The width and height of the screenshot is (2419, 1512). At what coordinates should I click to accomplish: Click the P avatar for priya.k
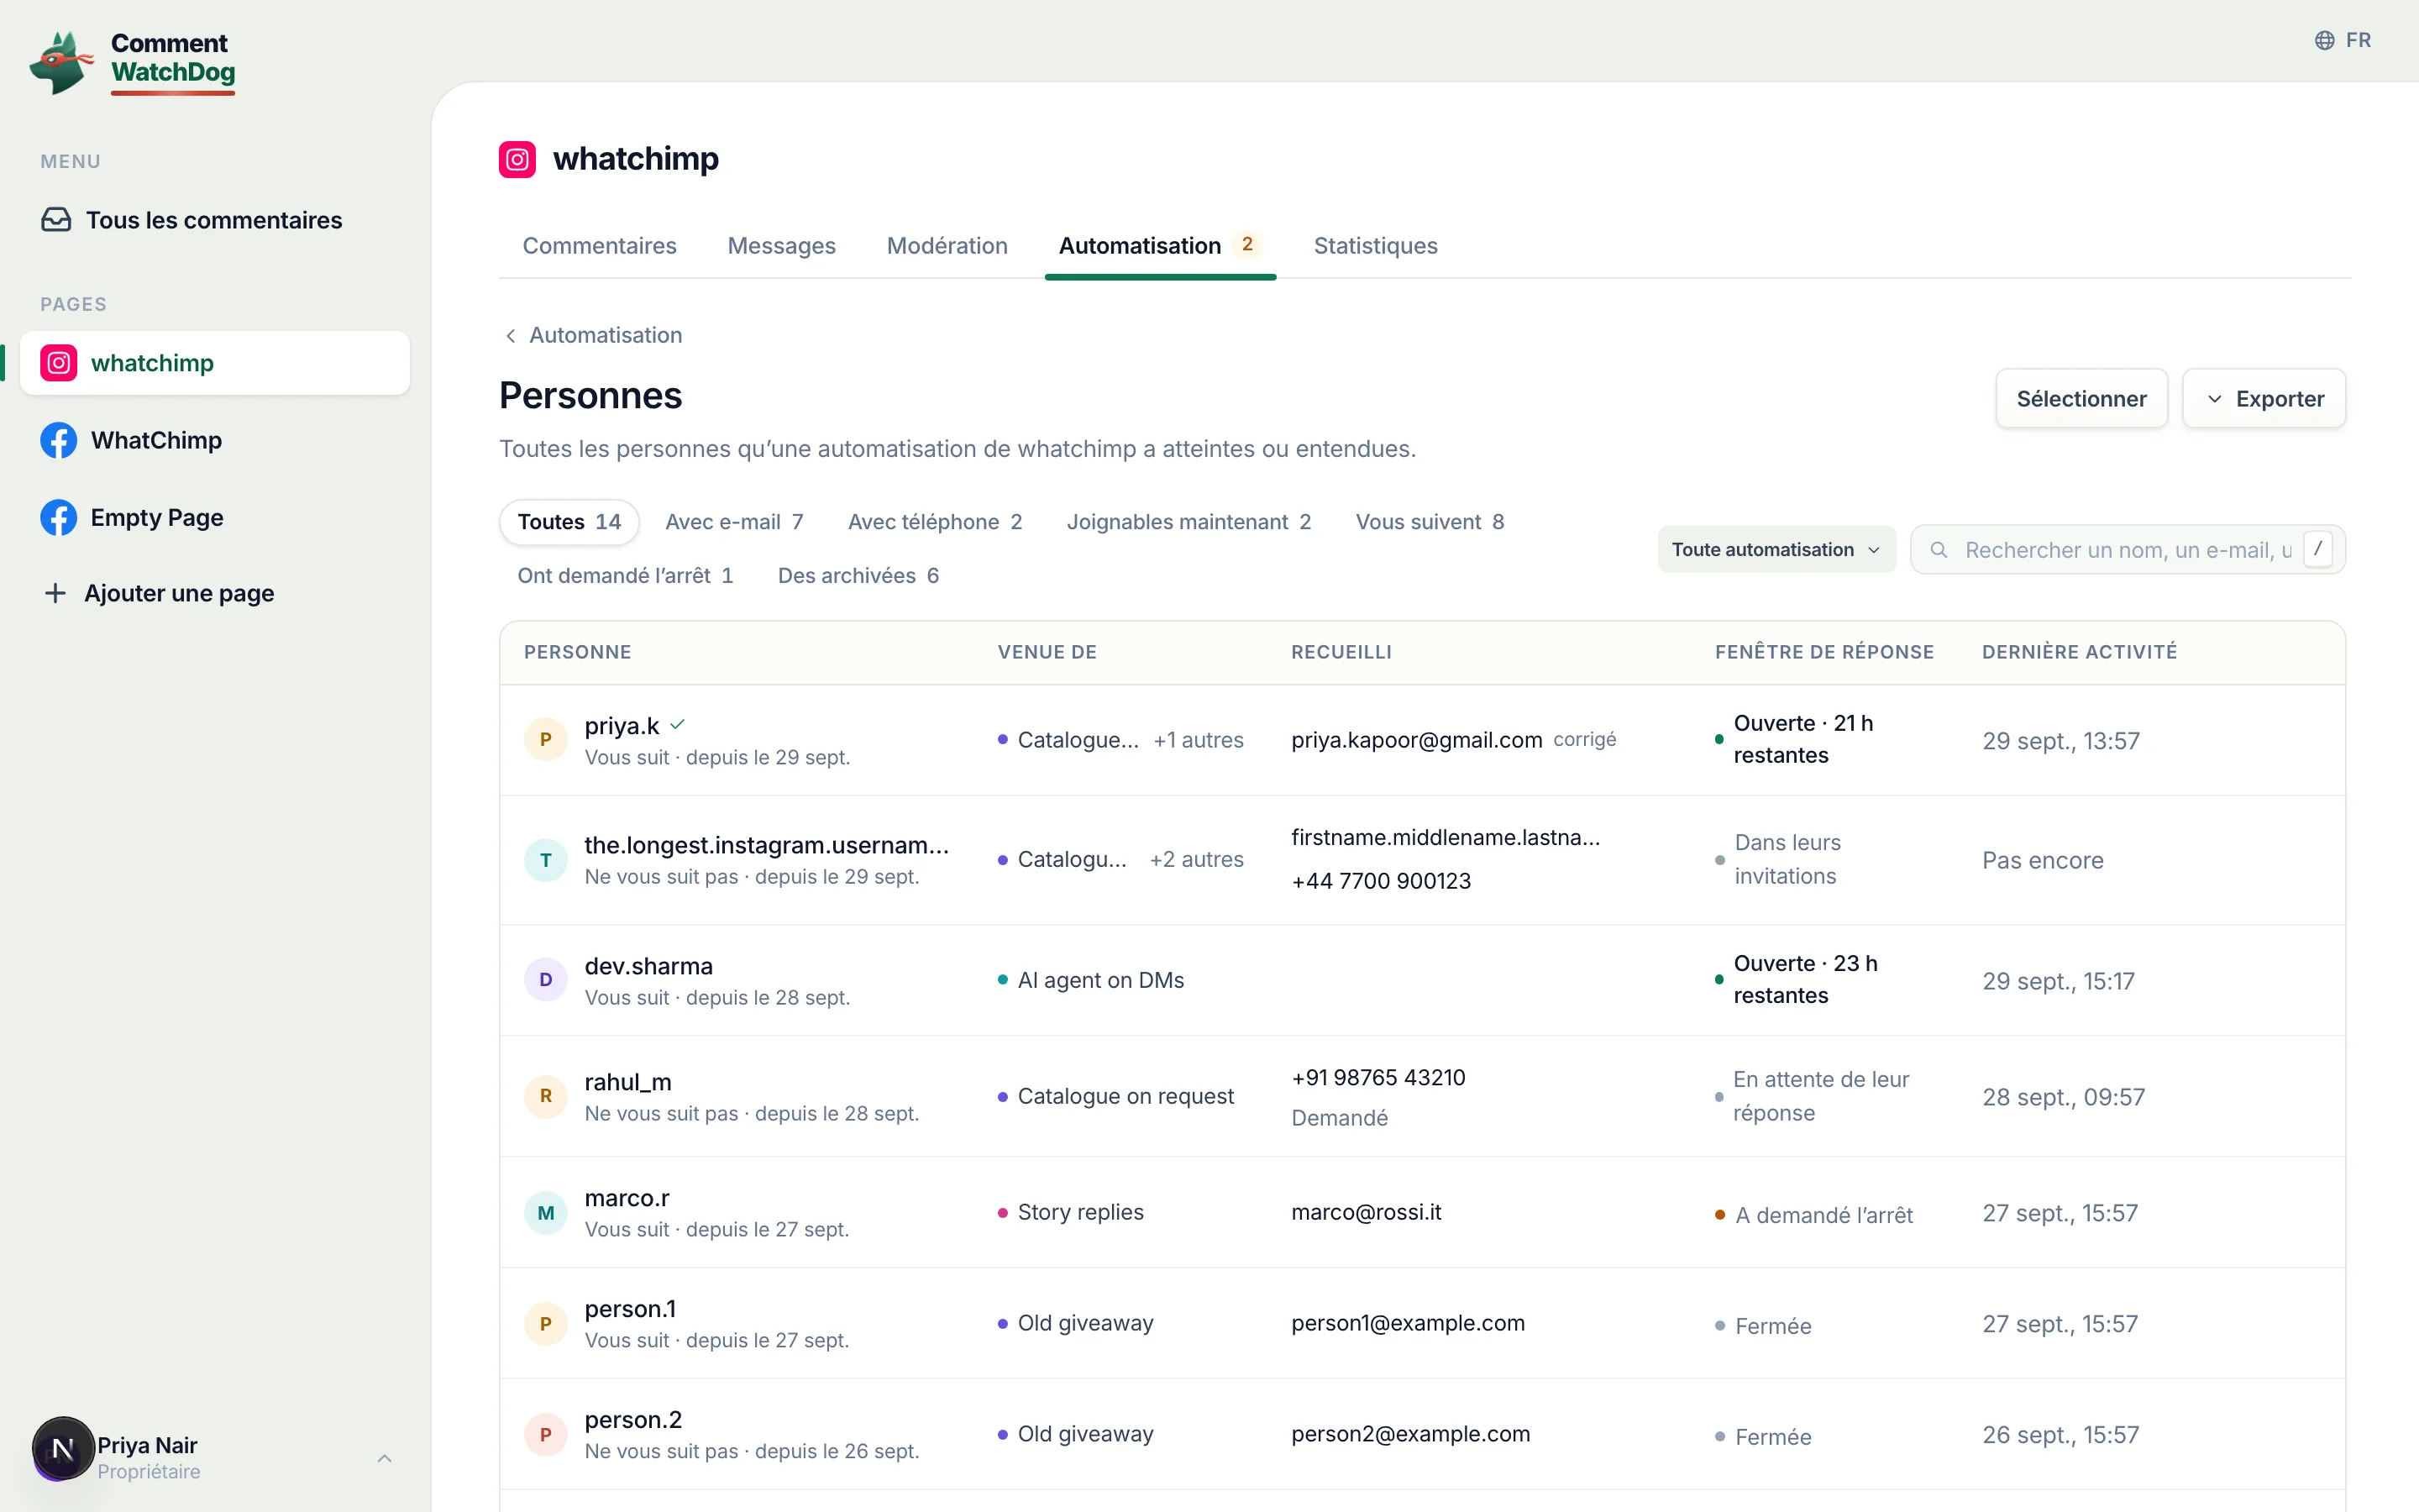pos(546,740)
